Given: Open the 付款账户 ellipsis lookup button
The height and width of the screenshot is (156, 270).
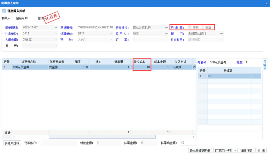Looking at the screenshot, I should coord(74,143).
